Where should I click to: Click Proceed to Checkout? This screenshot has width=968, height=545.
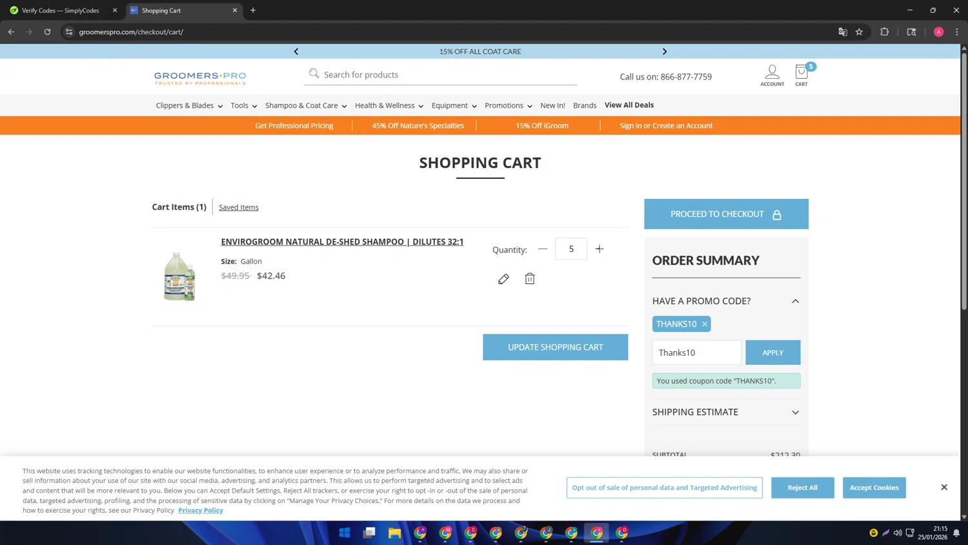click(x=726, y=214)
